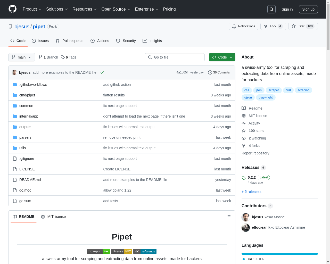Click the commit status green checkmark

tap(102, 72)
